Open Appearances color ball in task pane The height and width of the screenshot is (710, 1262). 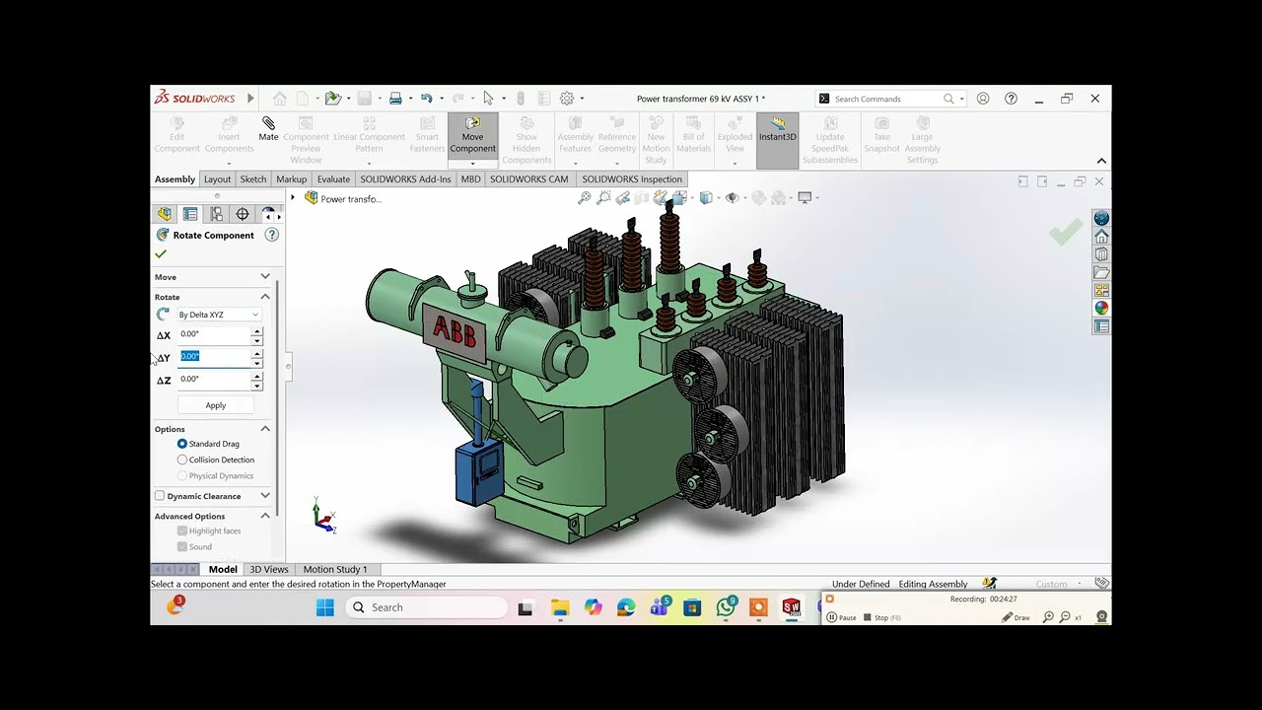coord(1101,308)
